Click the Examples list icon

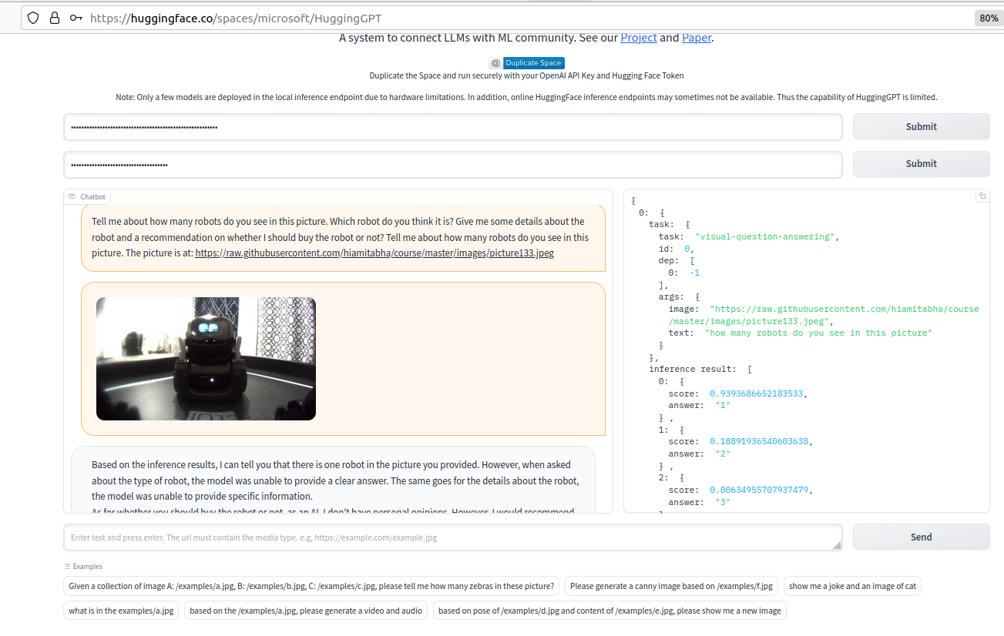point(68,566)
